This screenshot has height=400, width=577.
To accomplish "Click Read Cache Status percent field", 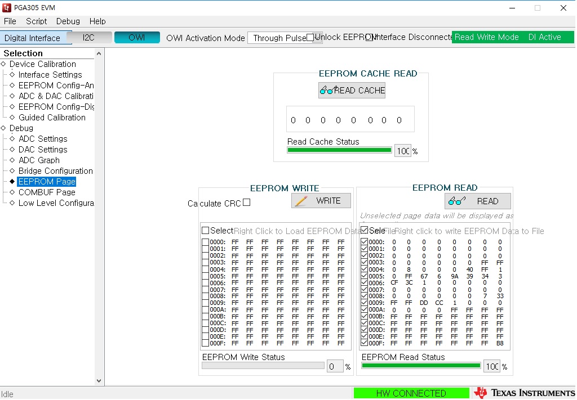I will pos(402,151).
